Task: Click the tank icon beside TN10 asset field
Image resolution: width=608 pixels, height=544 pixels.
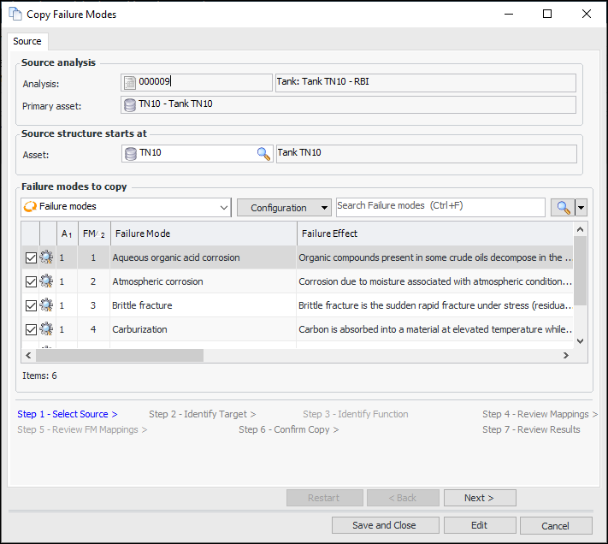Action: [131, 153]
